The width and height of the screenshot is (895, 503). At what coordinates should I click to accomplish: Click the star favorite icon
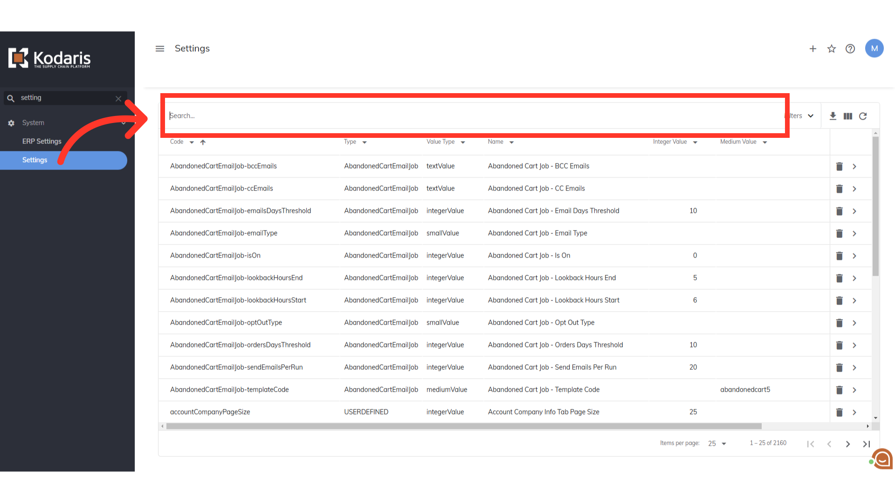(x=832, y=48)
